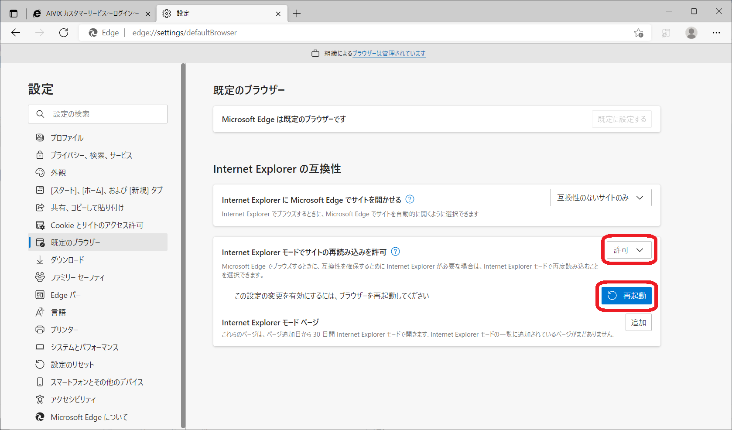Click the Edge logo beside Microsoft Edge について
The width and height of the screenshot is (732, 430).
coord(40,417)
